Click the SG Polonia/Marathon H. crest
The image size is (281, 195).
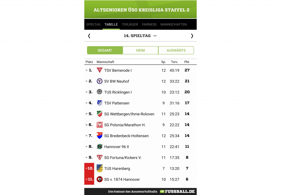point(99,125)
